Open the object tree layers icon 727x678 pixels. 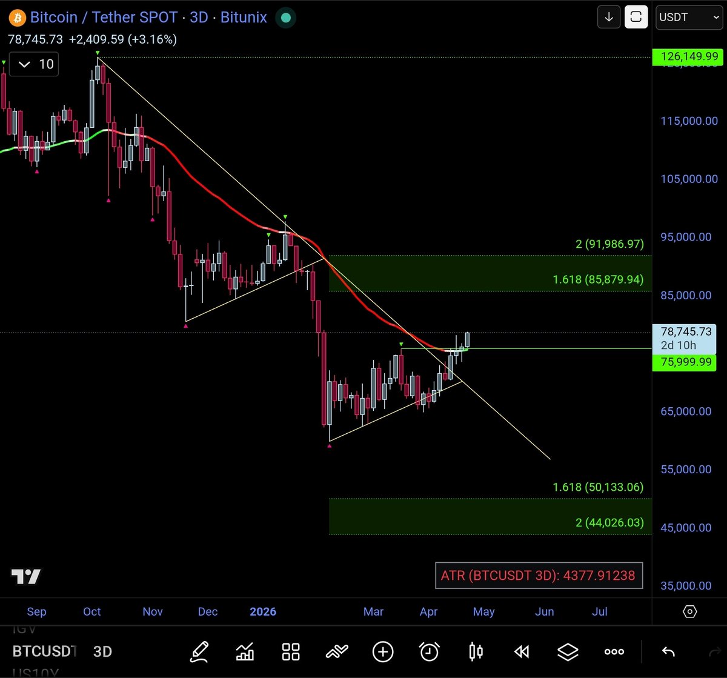[568, 651]
